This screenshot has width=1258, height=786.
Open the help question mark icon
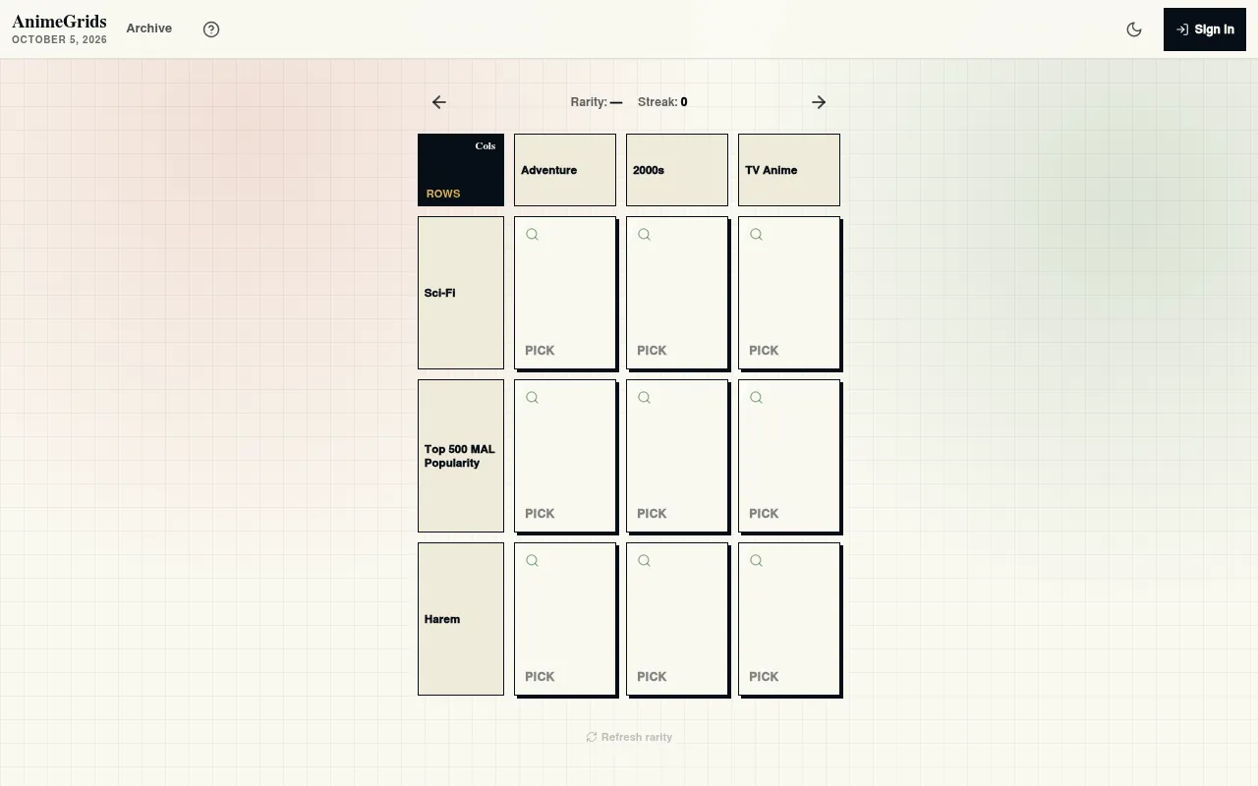[x=211, y=29]
